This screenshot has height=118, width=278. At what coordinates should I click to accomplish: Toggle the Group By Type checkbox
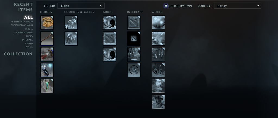[x=166, y=6]
